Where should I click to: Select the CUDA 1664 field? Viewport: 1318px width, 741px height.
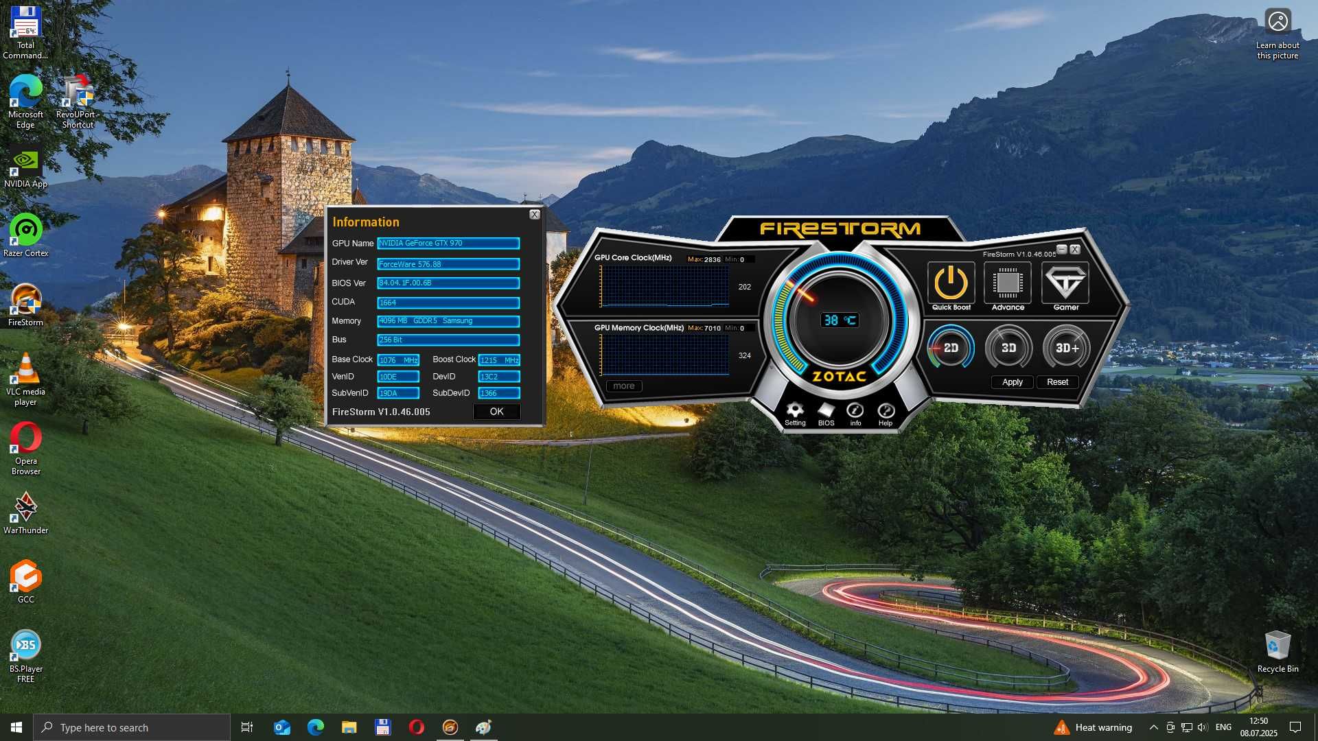pos(448,303)
